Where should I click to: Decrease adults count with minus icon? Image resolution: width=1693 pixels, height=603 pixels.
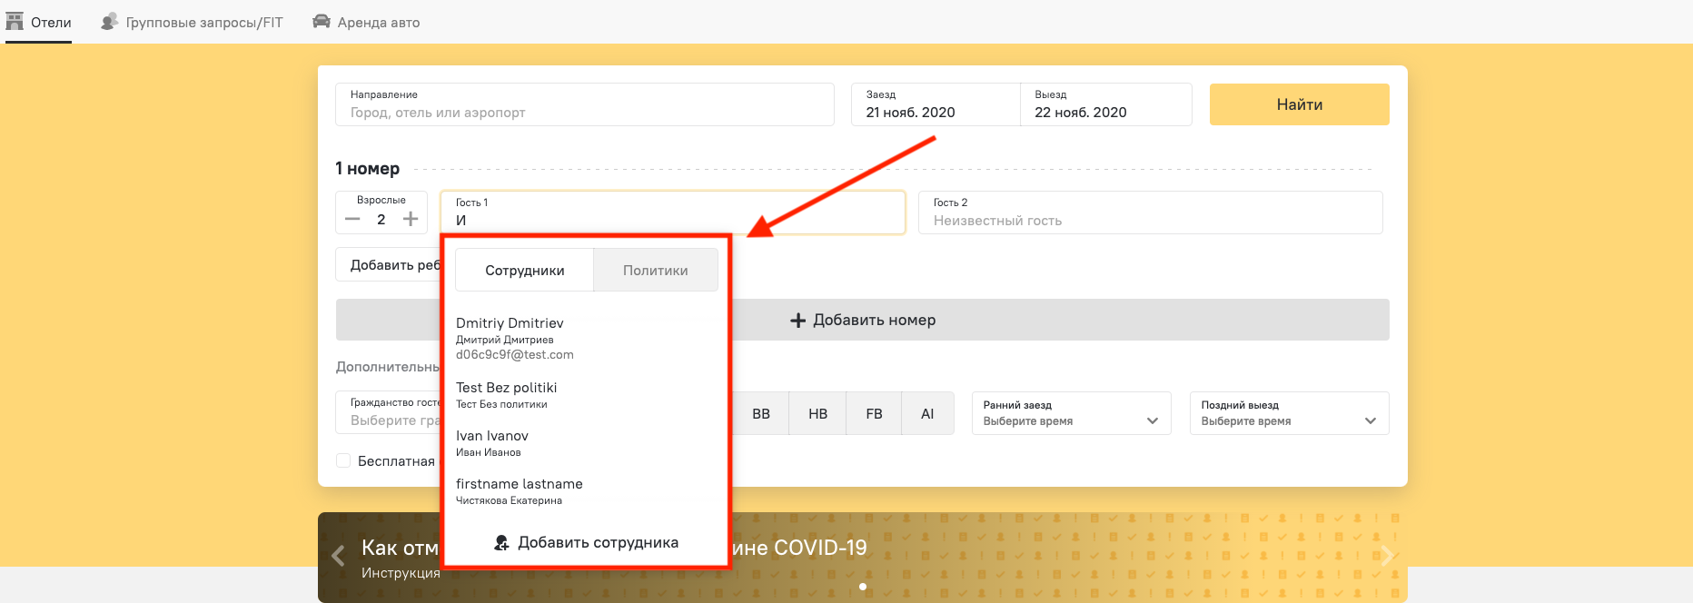(352, 220)
